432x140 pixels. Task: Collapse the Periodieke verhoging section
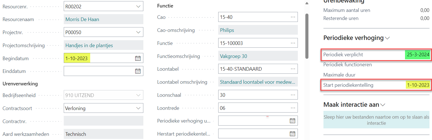[x=387, y=38]
